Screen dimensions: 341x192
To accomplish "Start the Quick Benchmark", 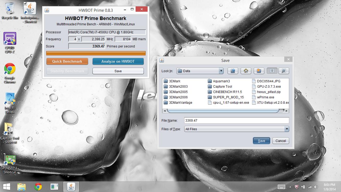I will (x=67, y=61).
